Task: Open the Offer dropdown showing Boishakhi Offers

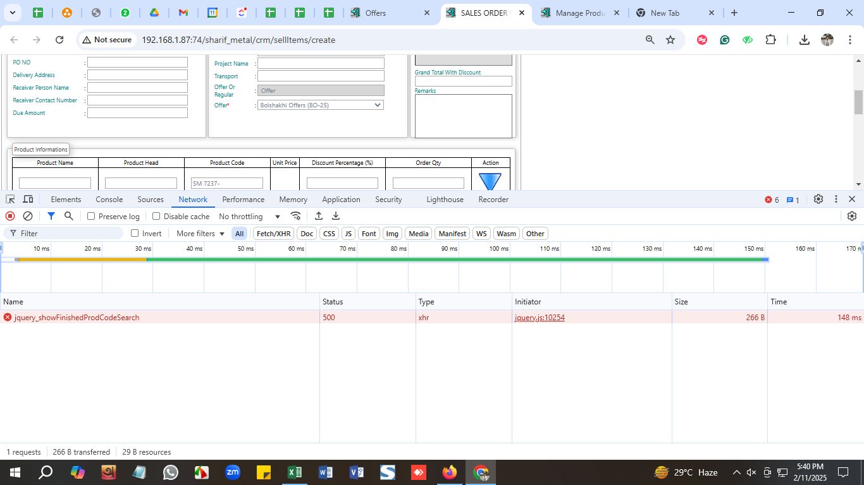Action: [x=321, y=105]
